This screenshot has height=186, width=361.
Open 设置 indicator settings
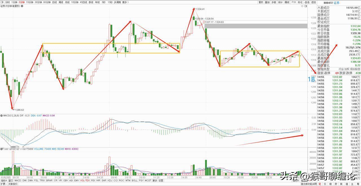pyautogui.click(x=161, y=180)
